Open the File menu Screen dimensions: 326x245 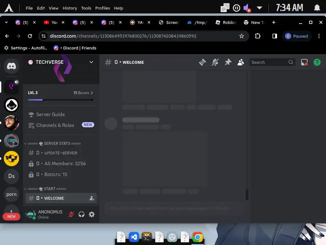tap(29, 8)
